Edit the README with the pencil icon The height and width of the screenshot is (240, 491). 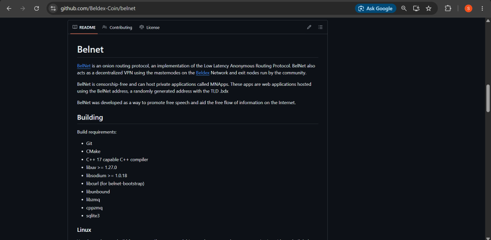point(309,27)
